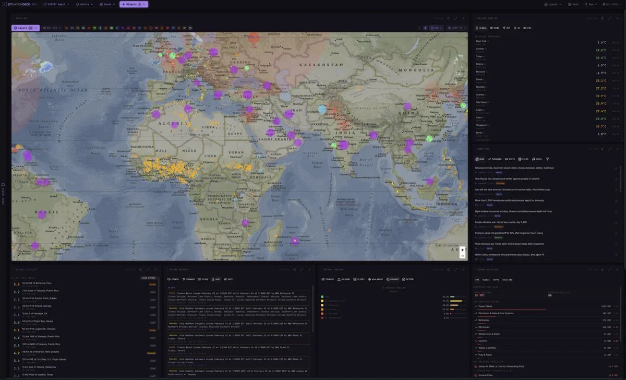This screenshot has height=380, width=626.
Task: Expand the Severe Weather widget
Action: coord(302,269)
